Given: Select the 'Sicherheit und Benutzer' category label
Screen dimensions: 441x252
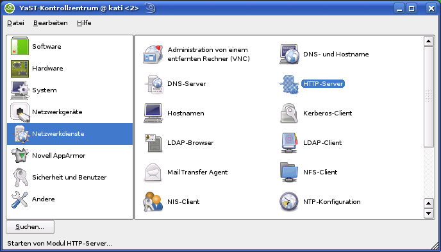Looking at the screenshot, I should (x=69, y=178).
